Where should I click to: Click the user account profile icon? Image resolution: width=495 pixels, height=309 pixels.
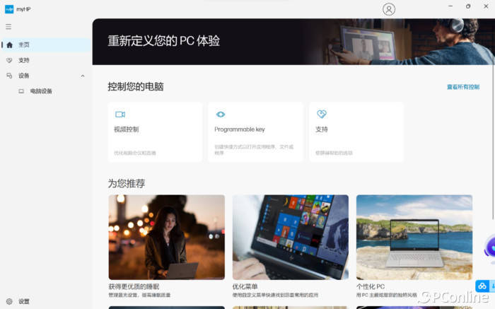click(389, 9)
